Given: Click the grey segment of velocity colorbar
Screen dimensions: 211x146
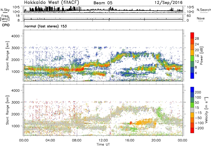Looking at the screenshot, I should point(192,110).
